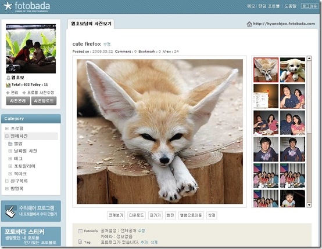
Task: Click the pointing hand icon in 수익쉐어 banner
Action: [10, 211]
